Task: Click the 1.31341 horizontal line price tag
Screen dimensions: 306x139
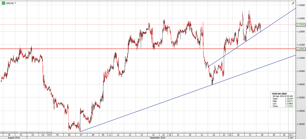Action: (x=300, y=49)
